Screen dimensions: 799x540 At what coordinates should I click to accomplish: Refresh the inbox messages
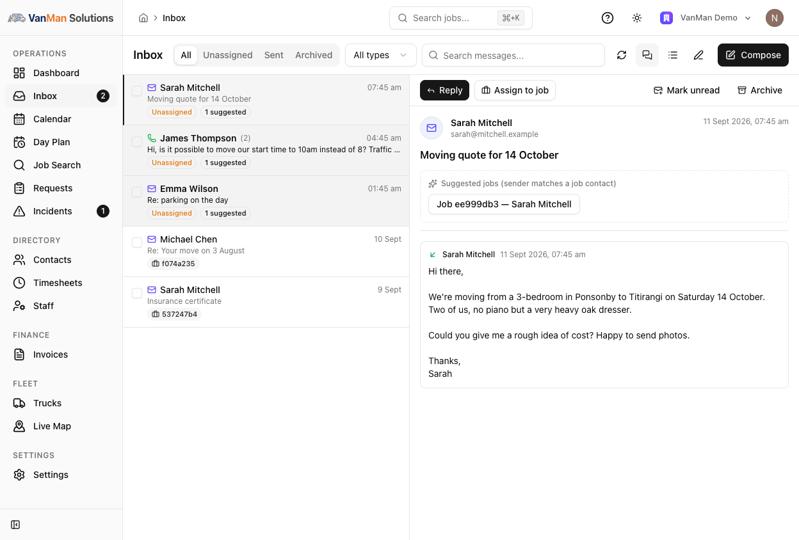click(x=622, y=55)
